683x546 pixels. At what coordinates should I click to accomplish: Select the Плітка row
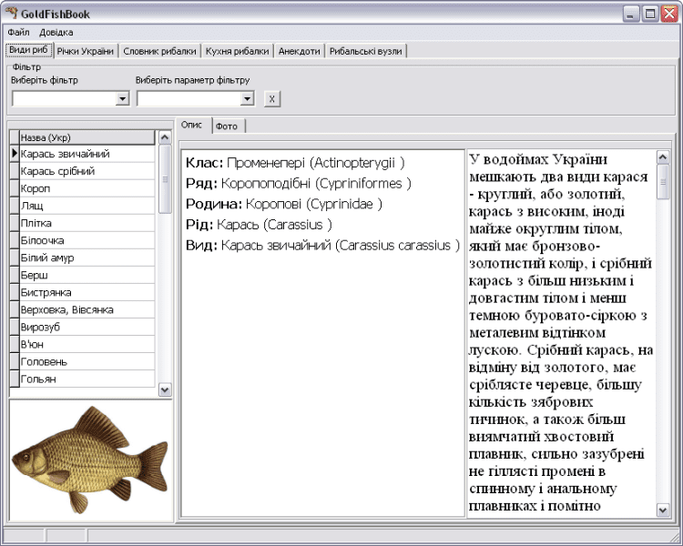87,223
